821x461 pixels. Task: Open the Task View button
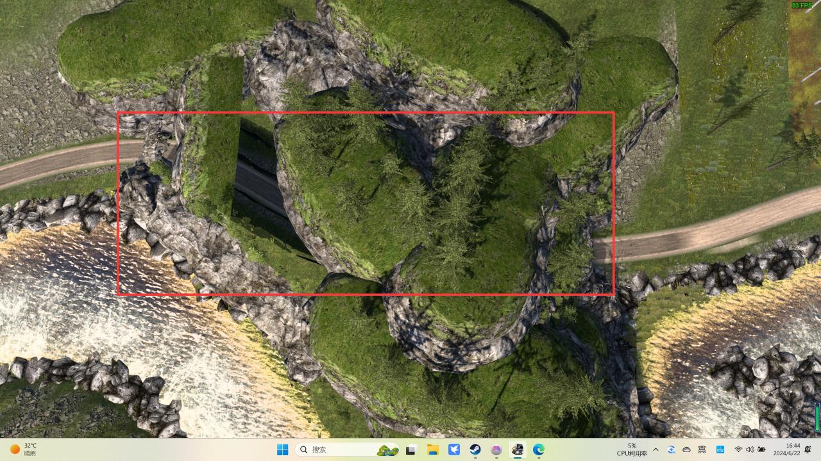tap(411, 449)
